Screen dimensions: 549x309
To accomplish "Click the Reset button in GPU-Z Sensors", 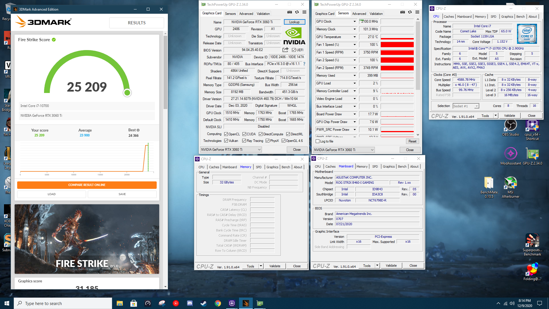I will (412, 141).
